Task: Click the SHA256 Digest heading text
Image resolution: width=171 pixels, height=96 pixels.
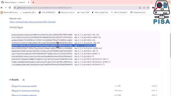Action: click(x=16, y=27)
